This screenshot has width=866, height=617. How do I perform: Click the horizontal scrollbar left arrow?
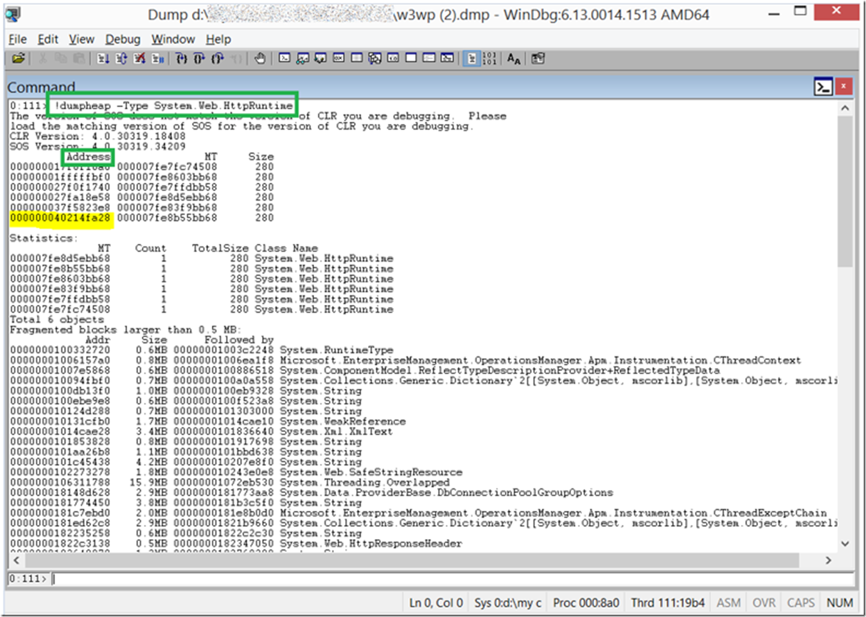(16, 560)
